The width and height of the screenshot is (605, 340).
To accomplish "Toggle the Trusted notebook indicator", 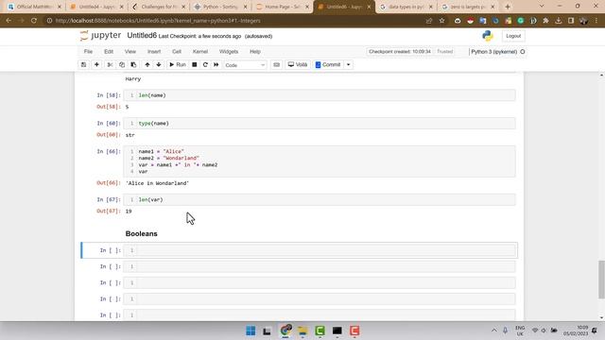I will (445, 52).
